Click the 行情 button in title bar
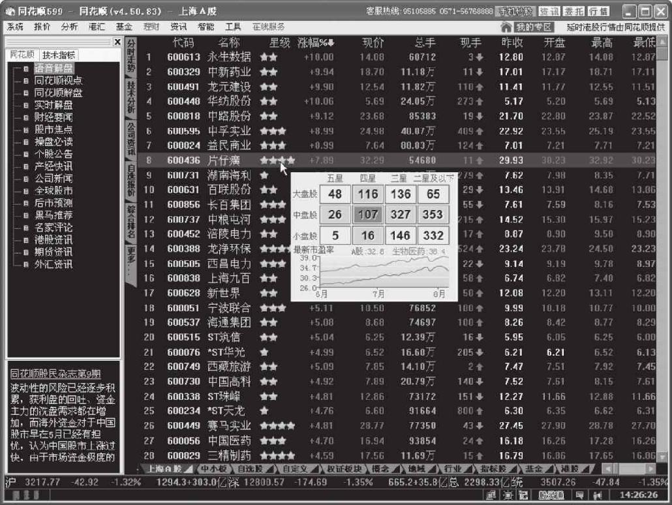 pyautogui.click(x=598, y=11)
